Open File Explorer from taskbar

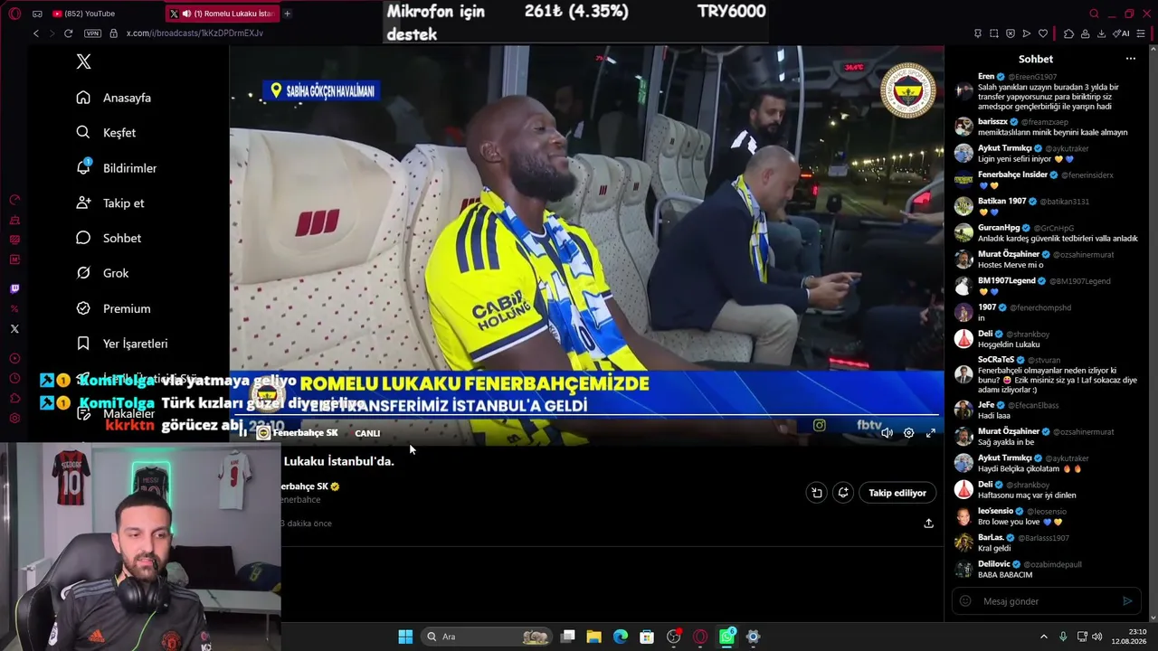(x=593, y=637)
